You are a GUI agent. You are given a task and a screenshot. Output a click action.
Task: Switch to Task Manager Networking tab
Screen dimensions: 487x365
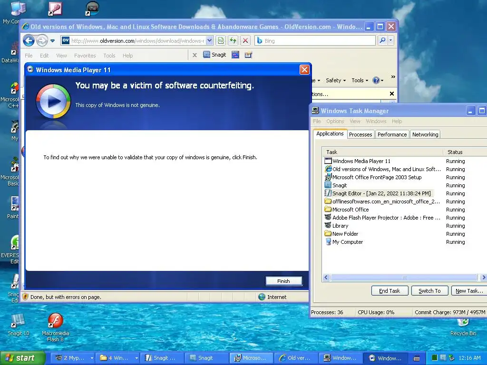pyautogui.click(x=425, y=134)
